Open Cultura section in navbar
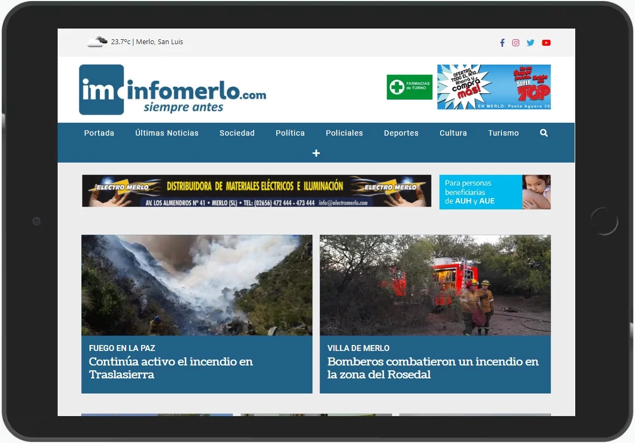The image size is (635, 443). [x=453, y=133]
